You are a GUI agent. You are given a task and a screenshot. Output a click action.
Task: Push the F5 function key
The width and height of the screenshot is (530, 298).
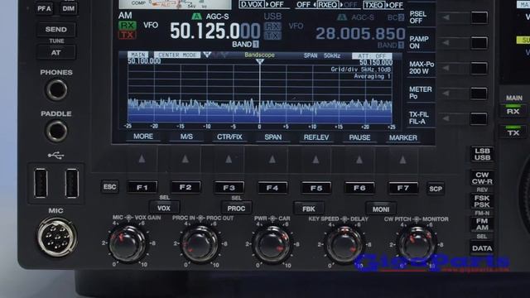[316, 188]
